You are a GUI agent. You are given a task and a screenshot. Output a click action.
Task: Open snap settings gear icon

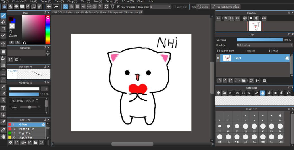pos(112,7)
